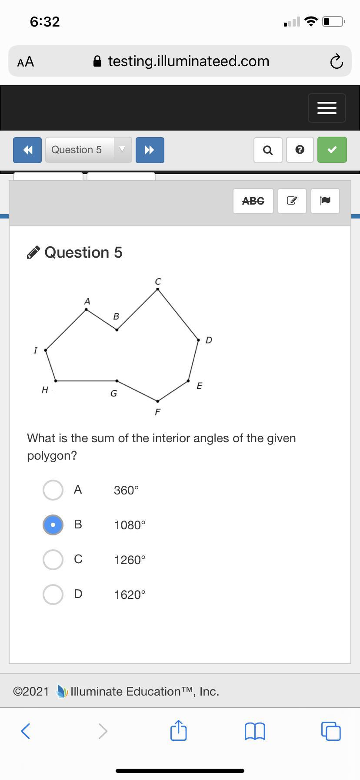Open Safari bookmarks

pos(255,731)
